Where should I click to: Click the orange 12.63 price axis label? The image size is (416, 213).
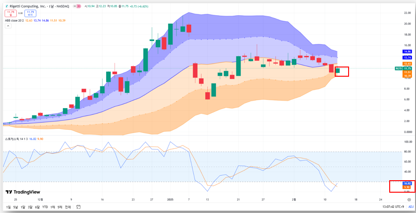pos(407,64)
